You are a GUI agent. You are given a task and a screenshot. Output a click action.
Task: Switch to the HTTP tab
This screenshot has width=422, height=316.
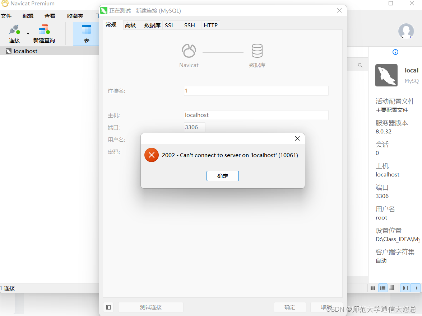[210, 25]
